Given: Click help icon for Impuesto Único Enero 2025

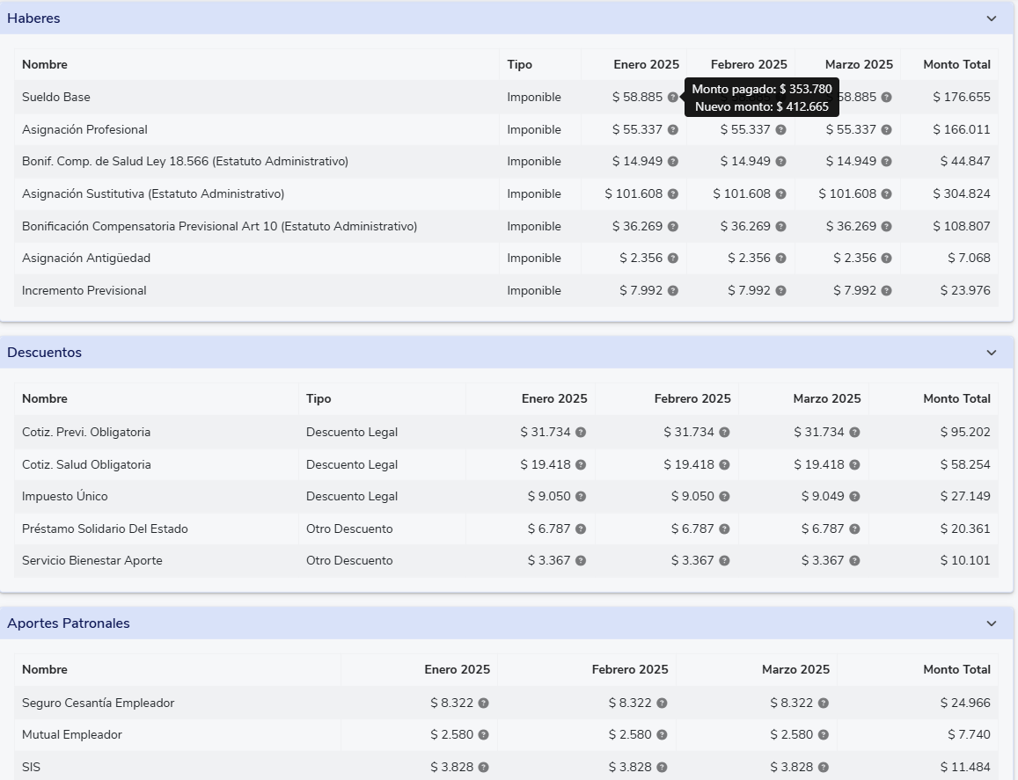Looking at the screenshot, I should point(581,497).
